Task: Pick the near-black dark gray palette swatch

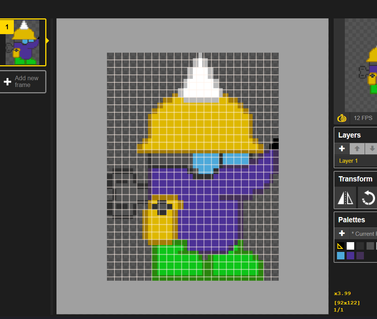Action: (360, 246)
